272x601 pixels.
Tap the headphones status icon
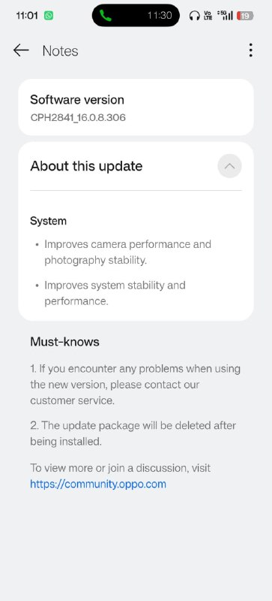(195, 16)
